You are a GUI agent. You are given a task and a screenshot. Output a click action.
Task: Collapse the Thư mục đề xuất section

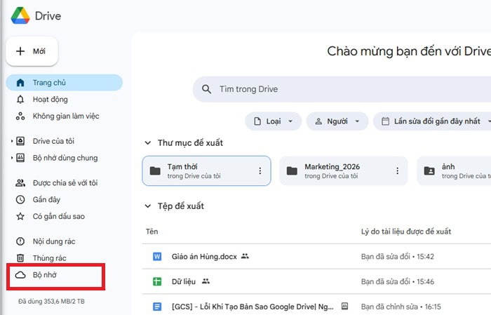pyautogui.click(x=147, y=142)
